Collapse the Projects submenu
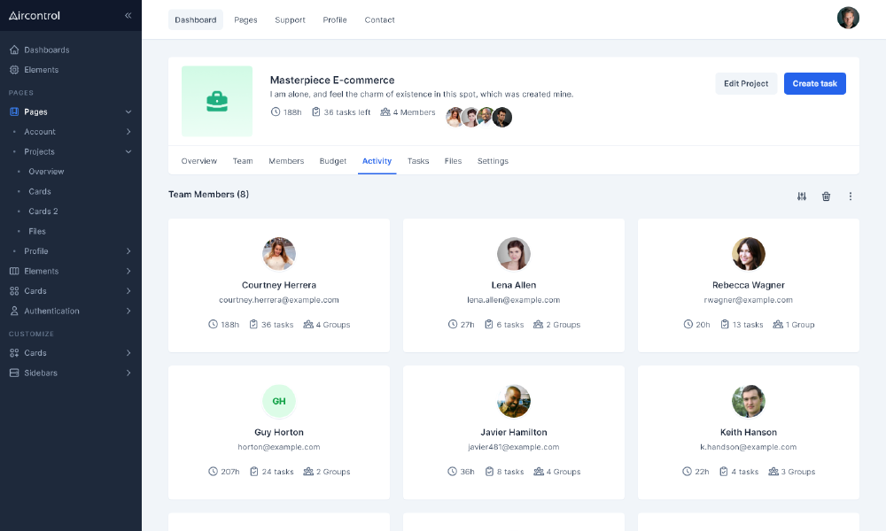 point(128,151)
